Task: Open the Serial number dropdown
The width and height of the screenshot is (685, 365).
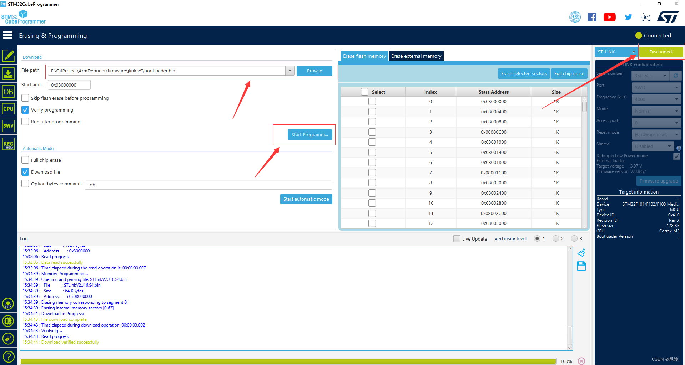Action: coord(650,76)
